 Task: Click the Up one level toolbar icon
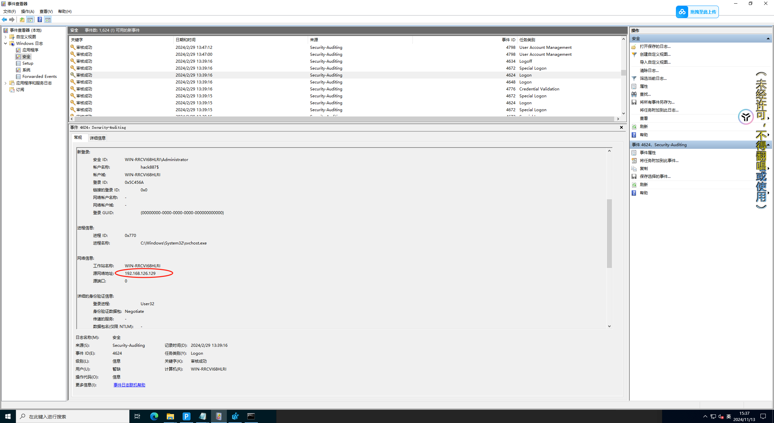click(x=22, y=20)
